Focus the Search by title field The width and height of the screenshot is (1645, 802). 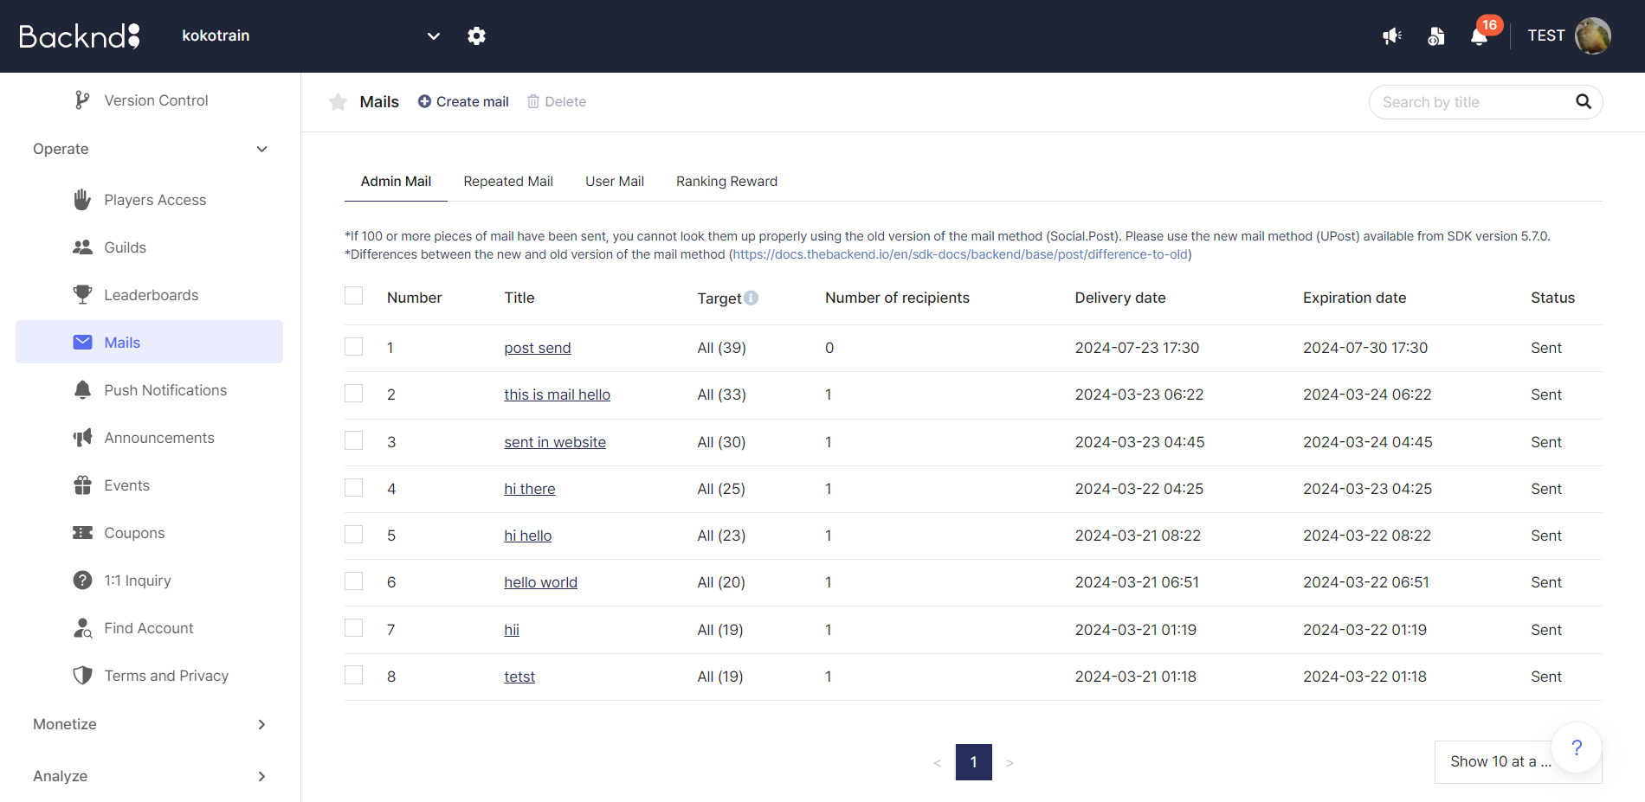coord(1485,102)
